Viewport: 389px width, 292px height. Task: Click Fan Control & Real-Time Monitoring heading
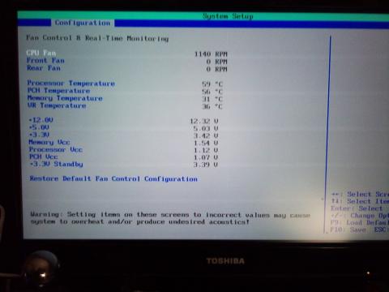coord(97,38)
